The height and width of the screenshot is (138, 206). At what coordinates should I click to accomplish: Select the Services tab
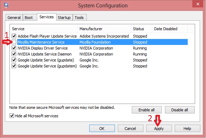[x=46, y=17]
